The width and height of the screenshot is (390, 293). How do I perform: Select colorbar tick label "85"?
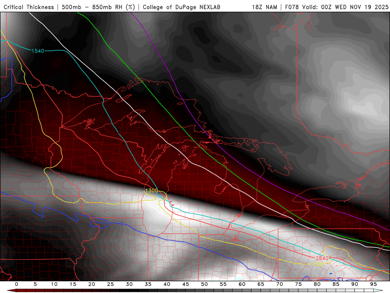pyautogui.click(x=336, y=284)
